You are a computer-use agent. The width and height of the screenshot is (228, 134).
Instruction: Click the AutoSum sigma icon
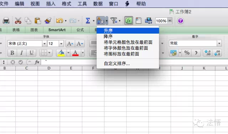point(88,21)
